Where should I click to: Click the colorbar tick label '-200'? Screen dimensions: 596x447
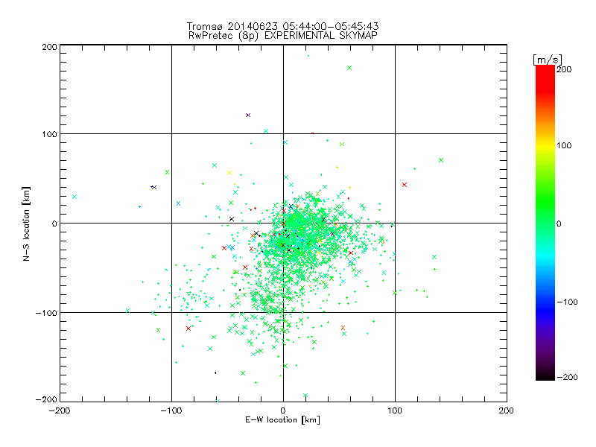tap(567, 377)
